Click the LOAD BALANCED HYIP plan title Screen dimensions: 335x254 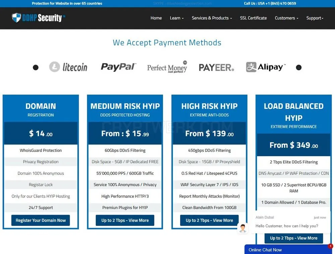point(294,112)
